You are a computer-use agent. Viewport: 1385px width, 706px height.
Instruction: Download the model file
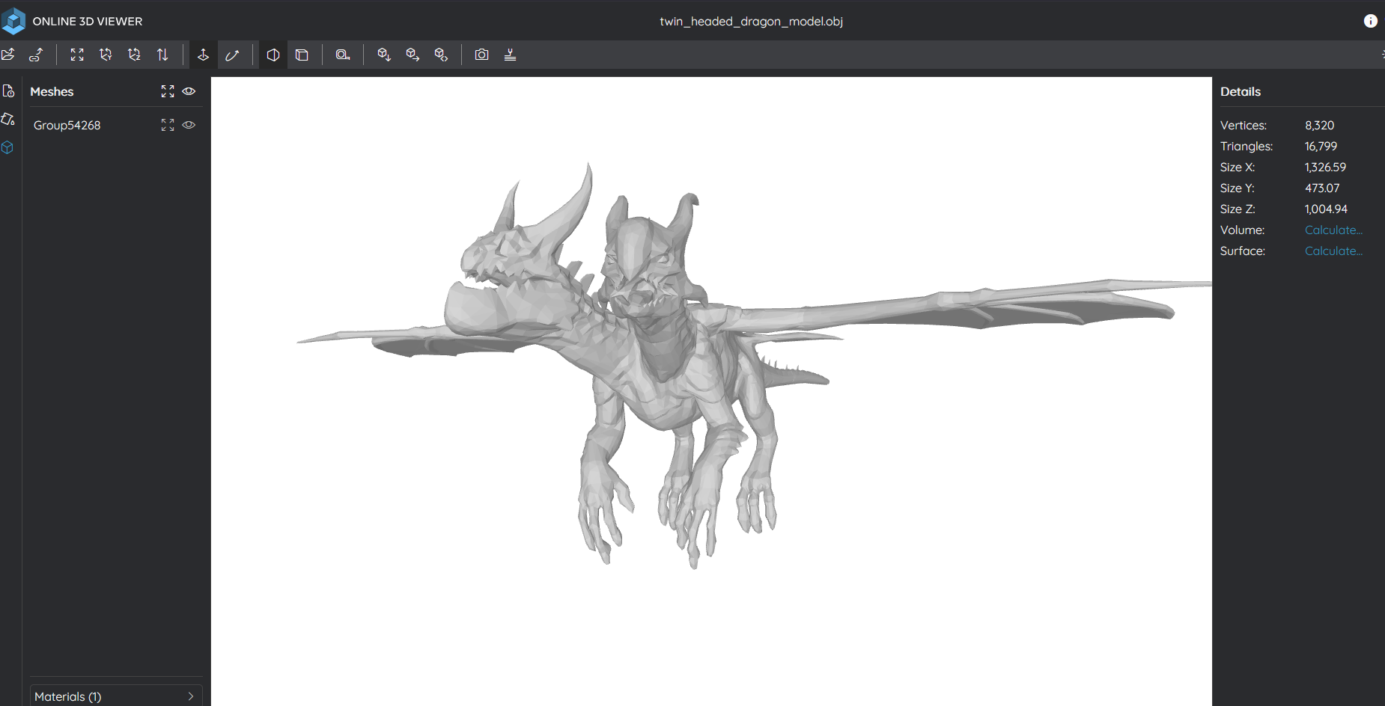384,55
